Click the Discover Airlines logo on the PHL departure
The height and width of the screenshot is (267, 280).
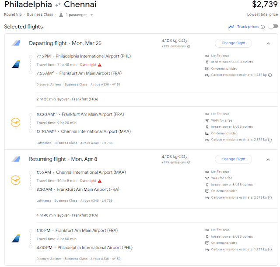tap(16, 65)
